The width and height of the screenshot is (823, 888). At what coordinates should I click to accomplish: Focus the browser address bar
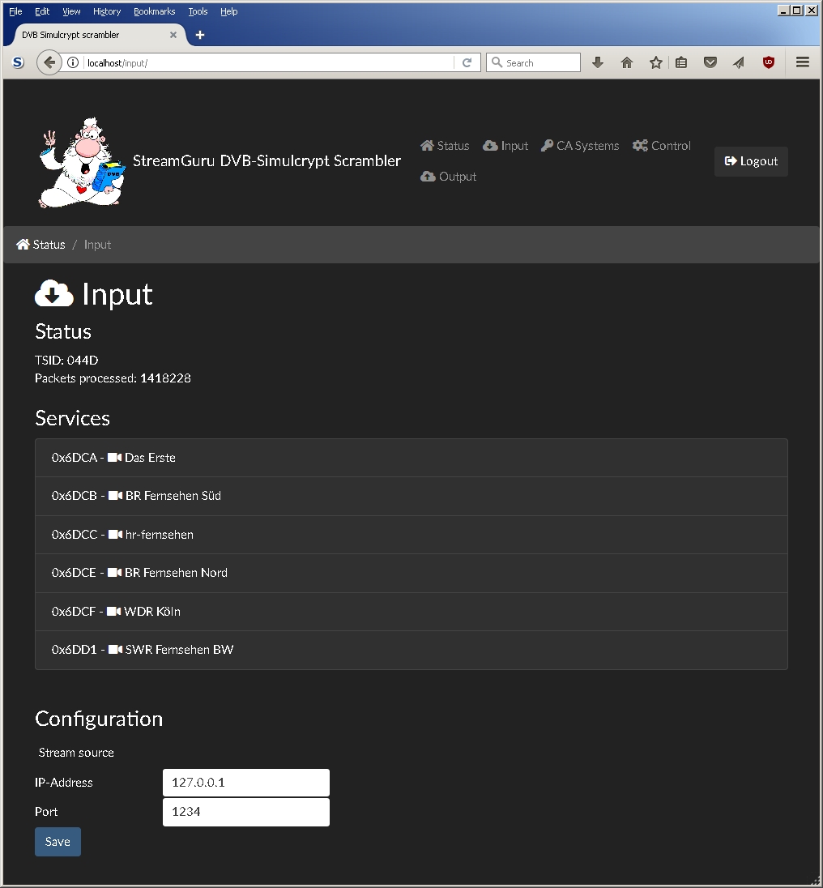269,63
